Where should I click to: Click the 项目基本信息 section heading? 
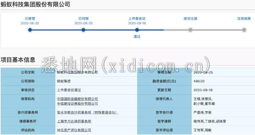point(18,60)
